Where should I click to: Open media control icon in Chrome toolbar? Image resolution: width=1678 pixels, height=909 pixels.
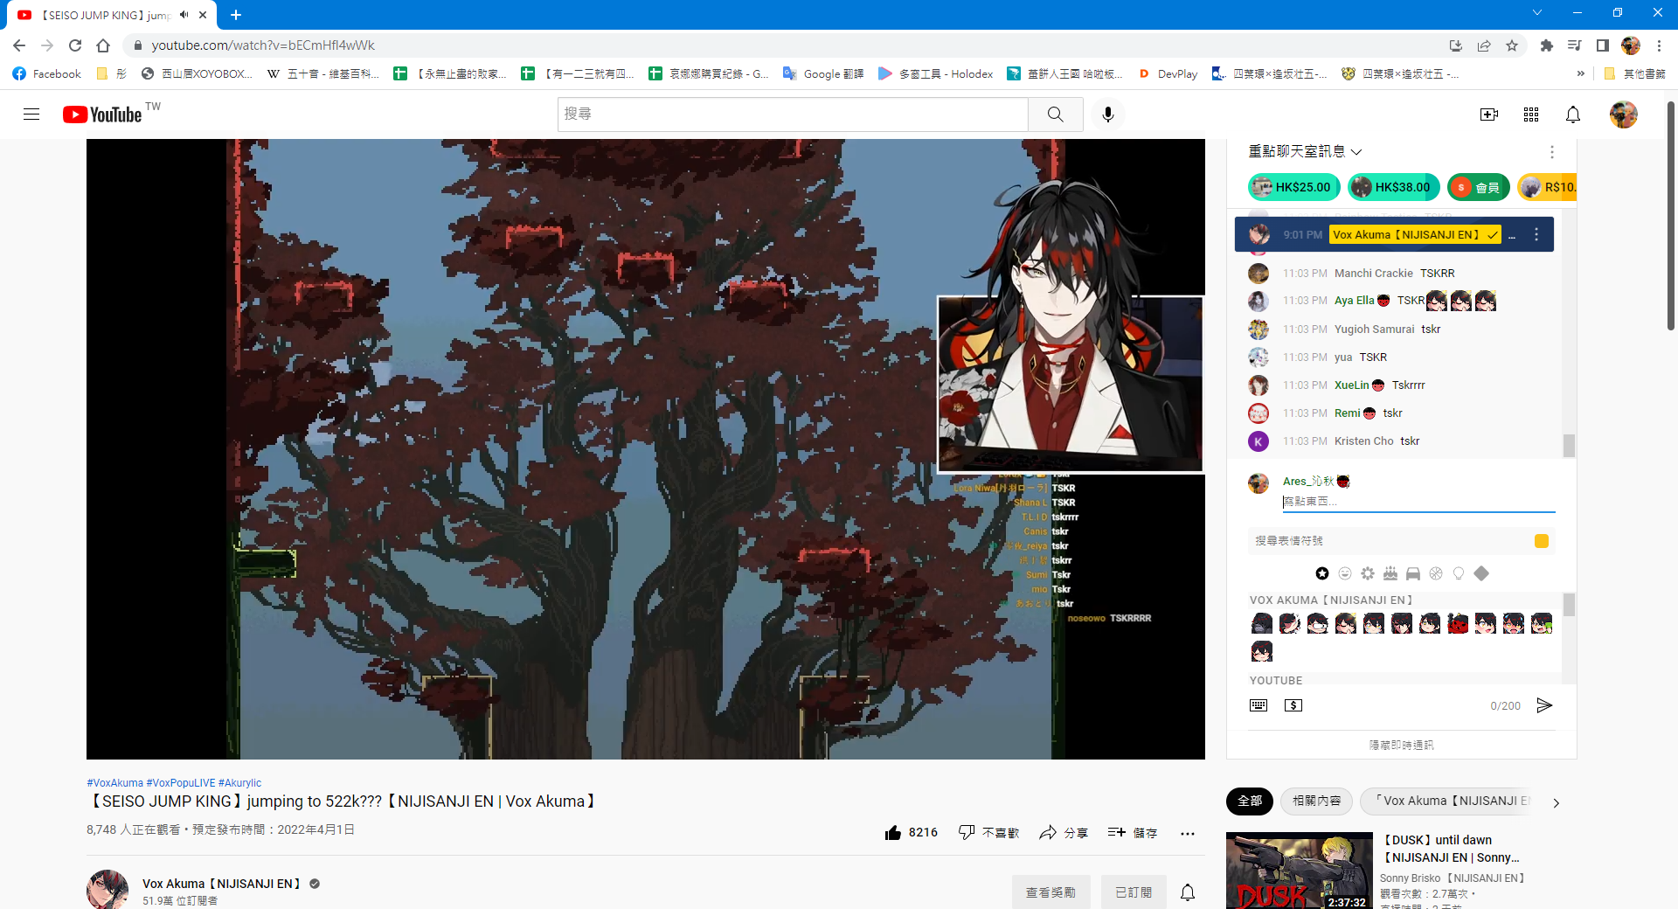1575,45
